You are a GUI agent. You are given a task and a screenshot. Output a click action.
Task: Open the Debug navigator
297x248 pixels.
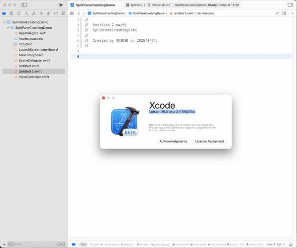48,13
